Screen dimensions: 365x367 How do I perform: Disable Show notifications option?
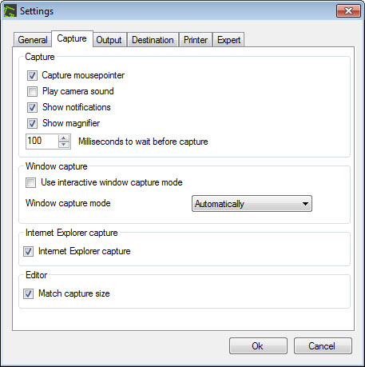(32, 107)
